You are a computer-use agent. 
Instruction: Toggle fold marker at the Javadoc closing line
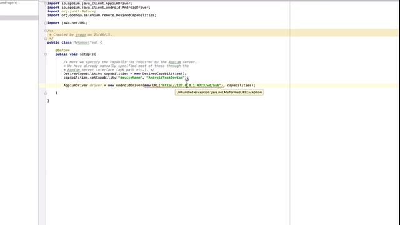pyautogui.click(x=46, y=39)
